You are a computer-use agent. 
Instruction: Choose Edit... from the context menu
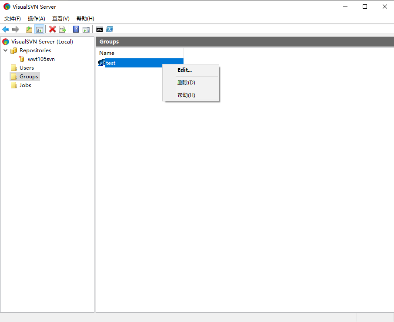[x=184, y=70]
